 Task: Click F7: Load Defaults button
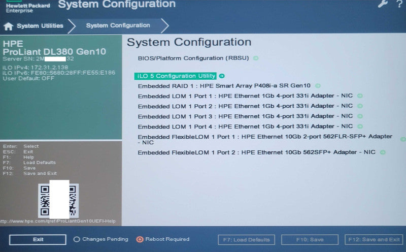pyautogui.click(x=246, y=240)
